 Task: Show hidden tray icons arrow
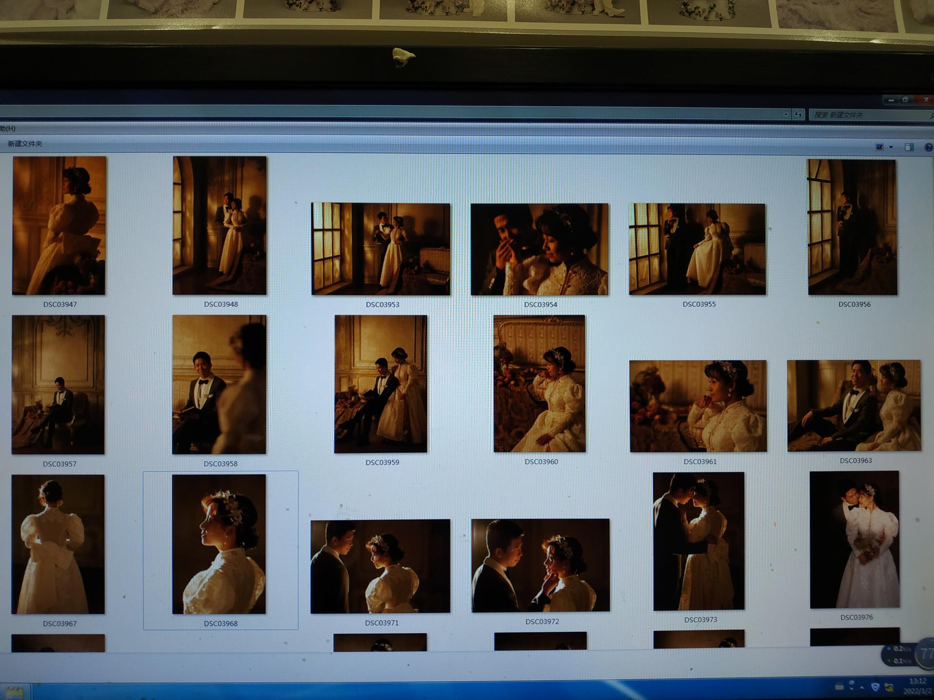click(x=862, y=687)
